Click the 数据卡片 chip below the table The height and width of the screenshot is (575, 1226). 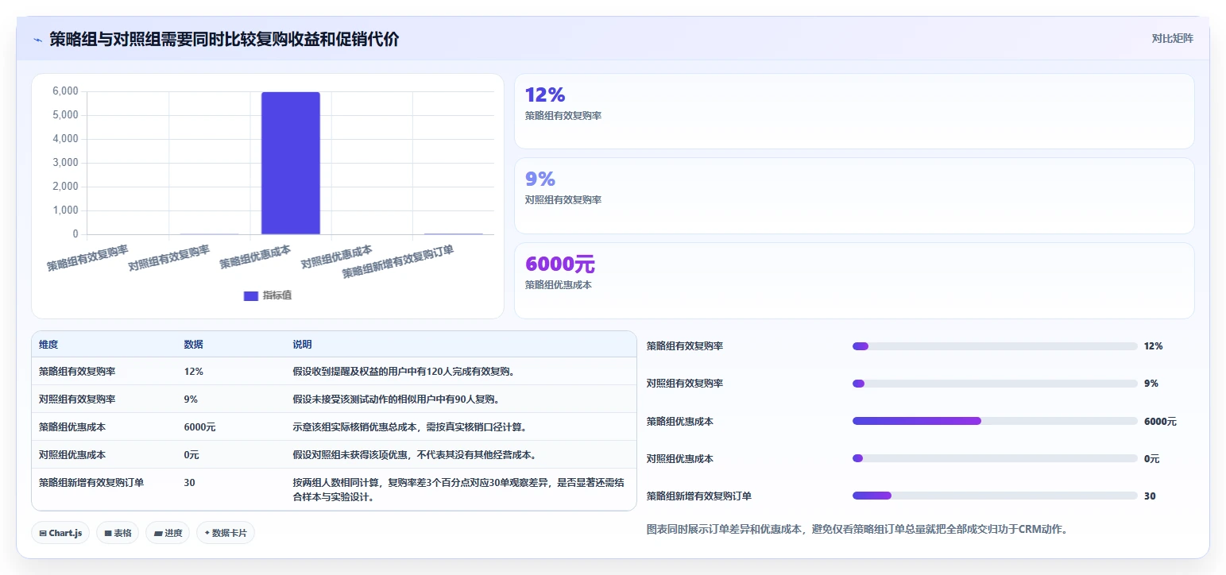click(225, 533)
